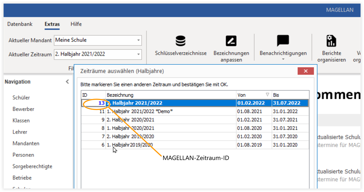The width and height of the screenshot is (364, 192).
Task: Open the Aktueller Mandant dropdown
Action: tap(138, 40)
